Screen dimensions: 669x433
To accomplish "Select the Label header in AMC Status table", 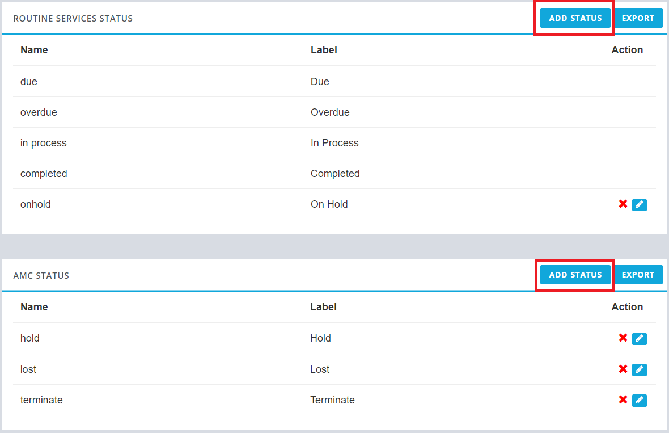I will [x=323, y=307].
